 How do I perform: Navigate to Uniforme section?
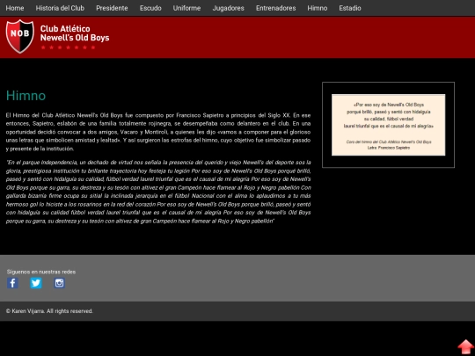[x=186, y=8]
